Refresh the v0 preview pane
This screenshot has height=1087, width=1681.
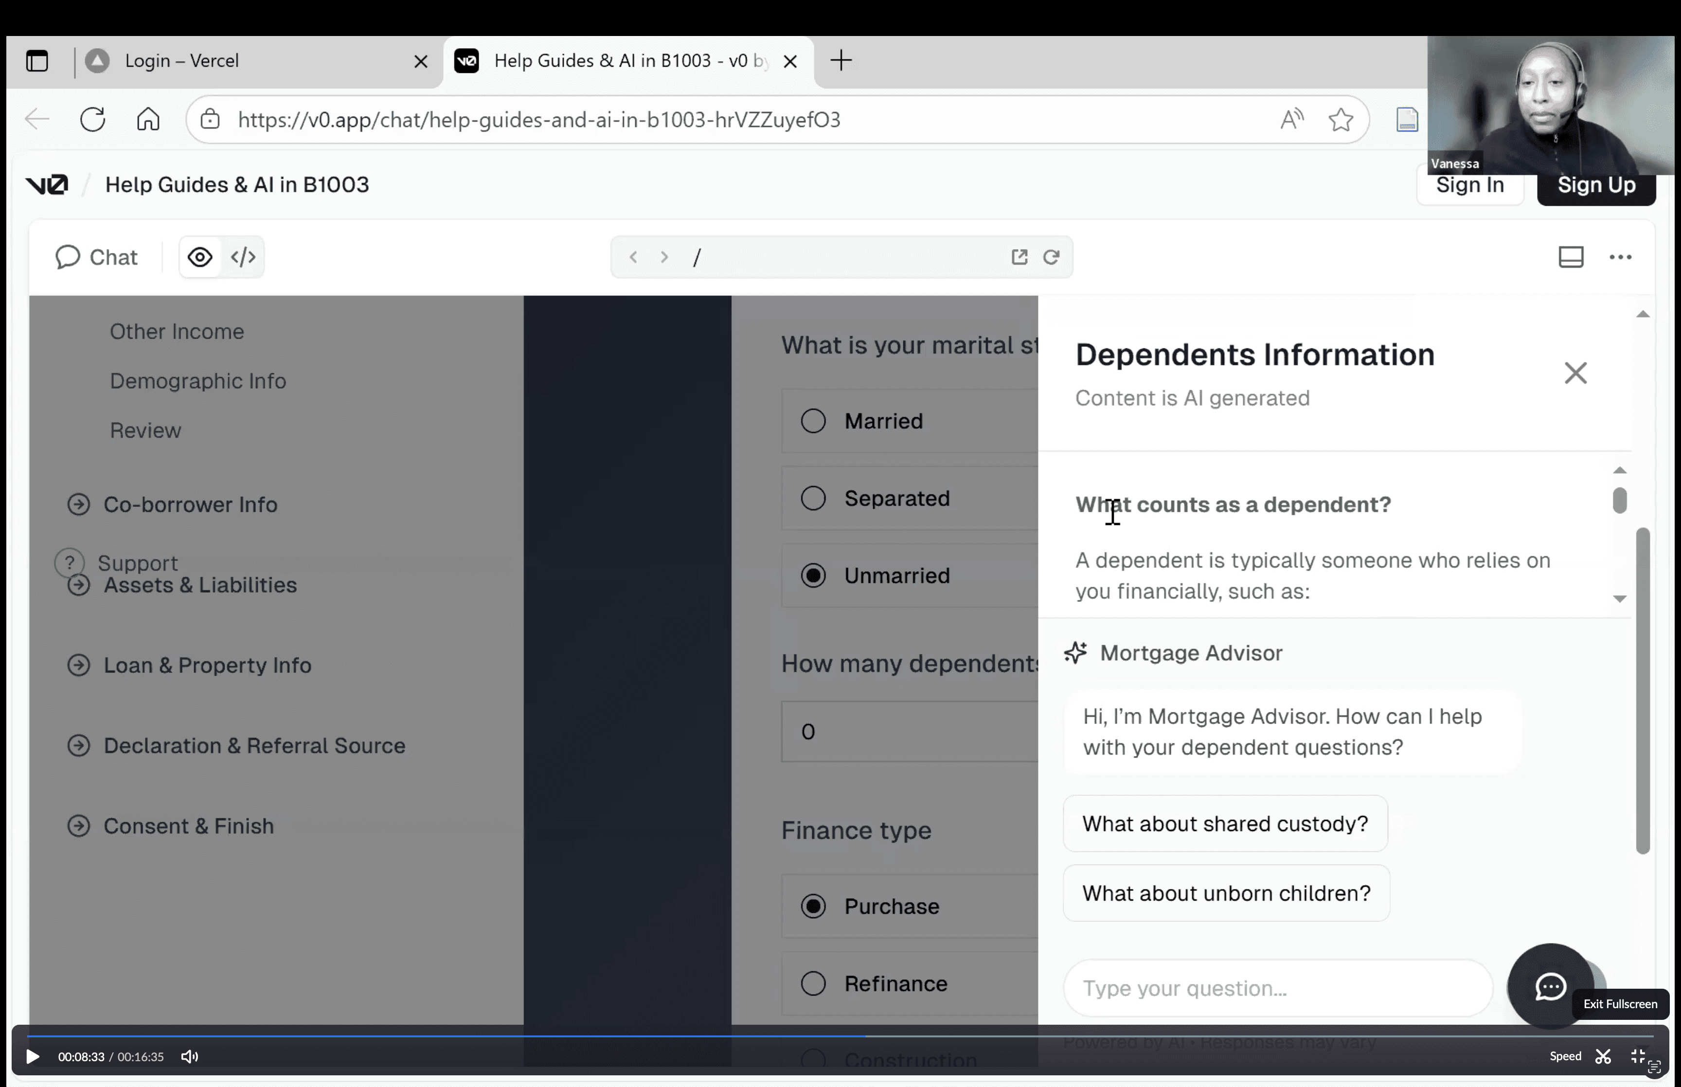coord(1051,257)
